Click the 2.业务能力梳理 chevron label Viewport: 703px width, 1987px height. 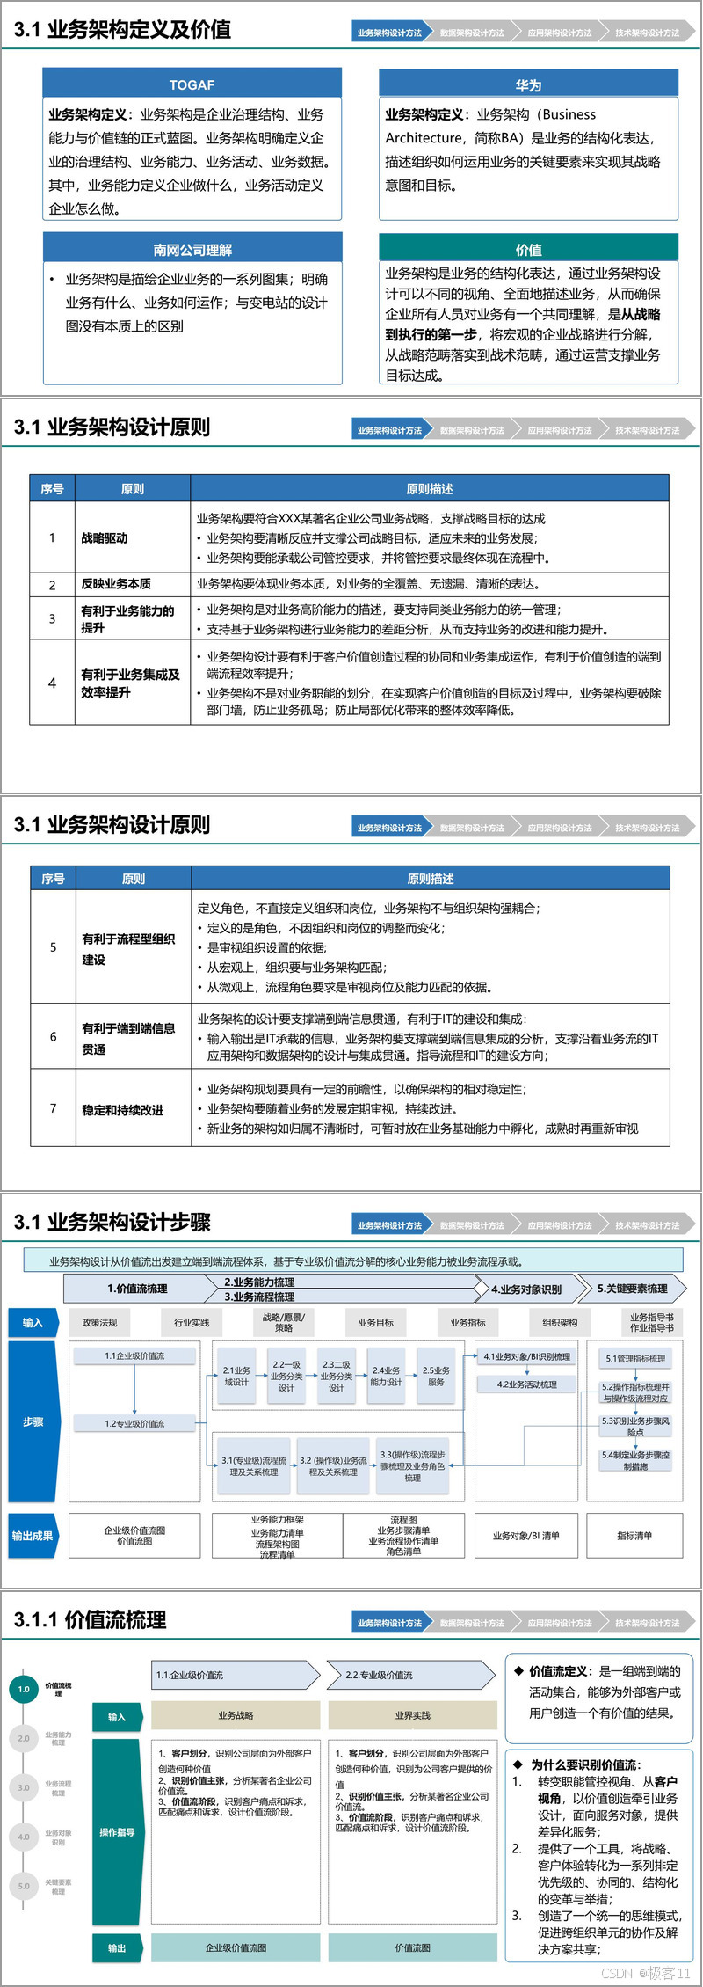click(x=259, y=1282)
